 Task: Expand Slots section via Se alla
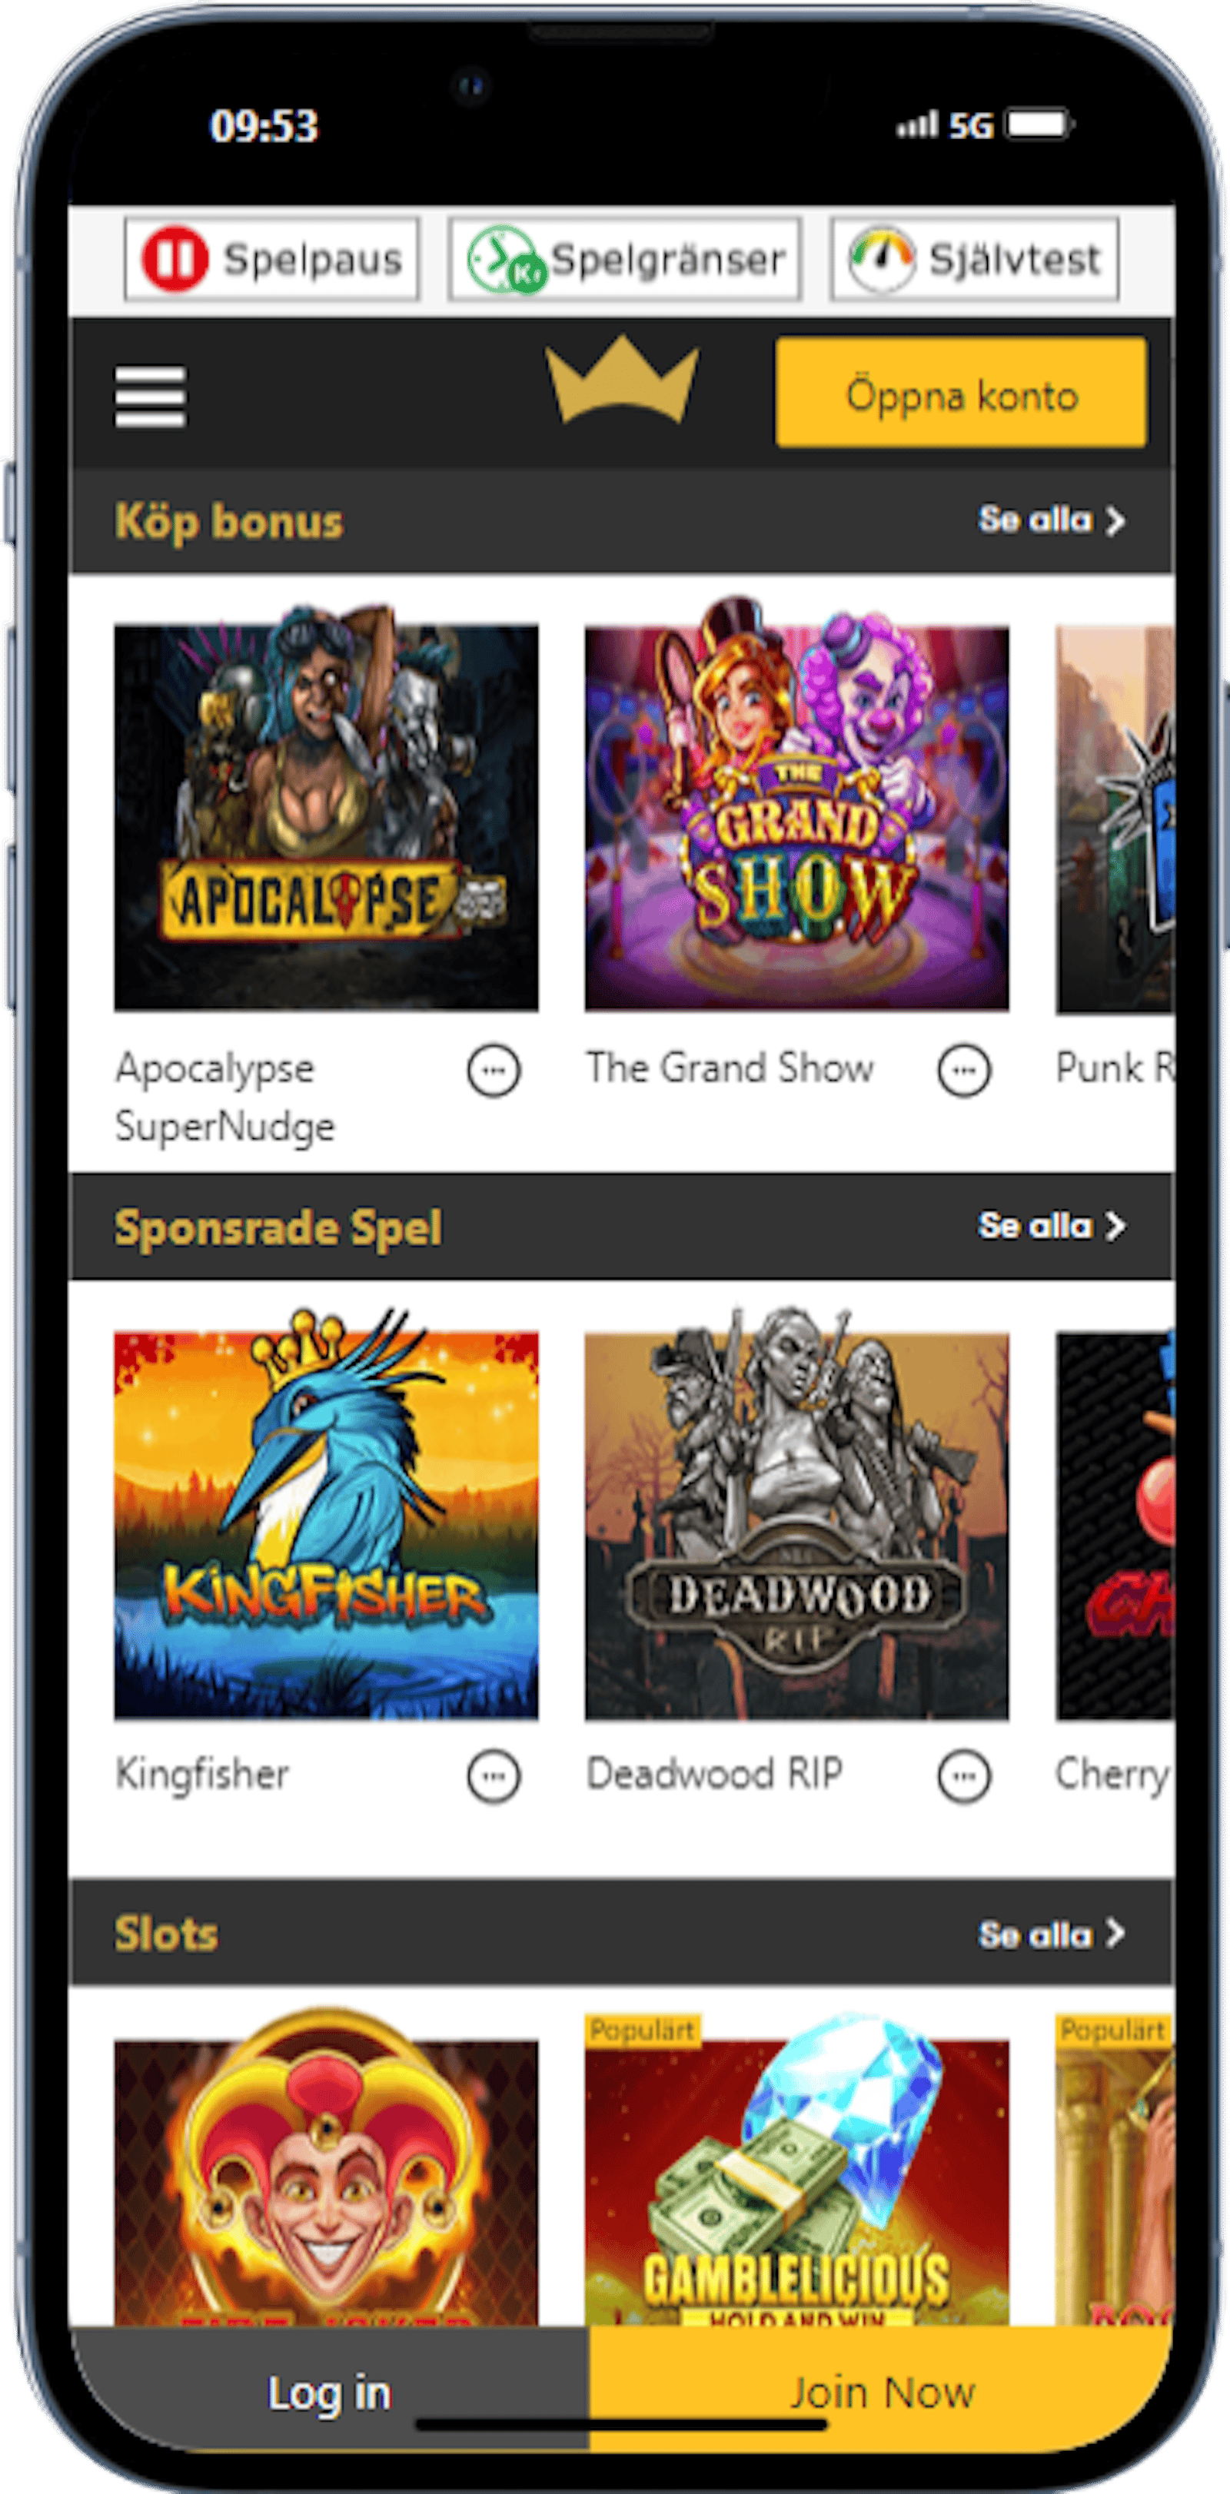[x=1052, y=1934]
